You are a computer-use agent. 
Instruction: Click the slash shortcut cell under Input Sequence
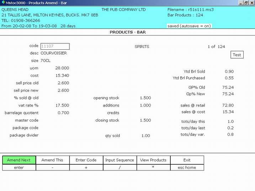click(119, 168)
